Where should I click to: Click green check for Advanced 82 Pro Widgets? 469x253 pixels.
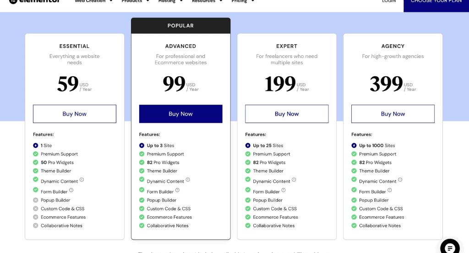pos(142,162)
